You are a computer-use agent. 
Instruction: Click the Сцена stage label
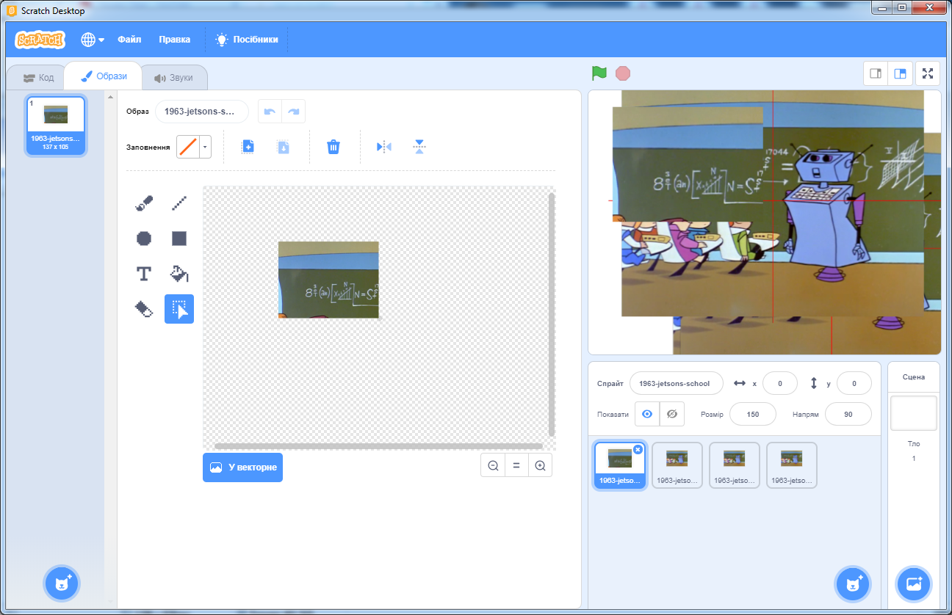pyautogui.click(x=914, y=377)
